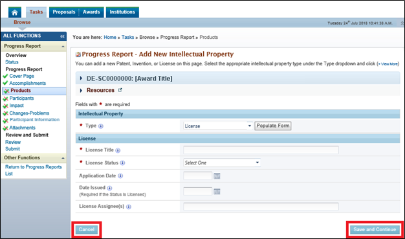Click the License Title info icon
The width and height of the screenshot is (405, 239).
[118, 150]
